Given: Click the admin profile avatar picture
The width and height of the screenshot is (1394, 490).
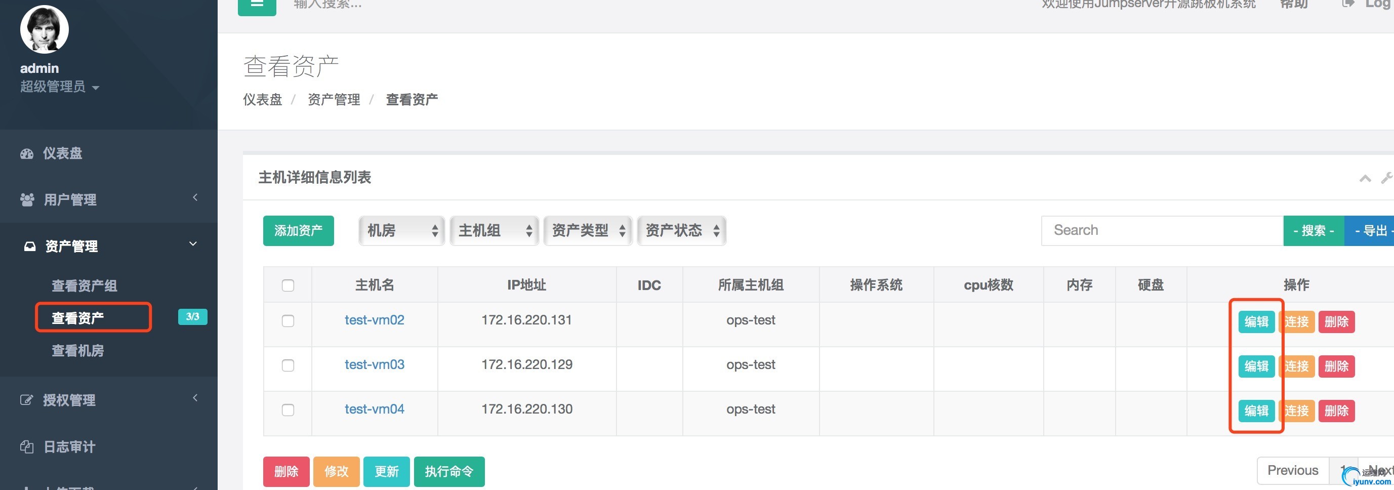Looking at the screenshot, I should [45, 29].
